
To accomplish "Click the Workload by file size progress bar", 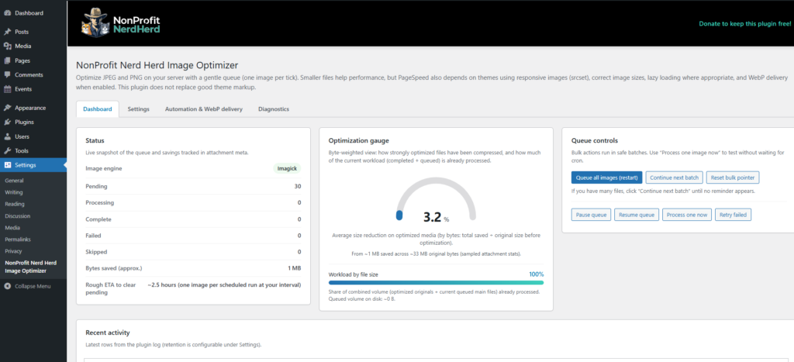I will tap(436, 282).
